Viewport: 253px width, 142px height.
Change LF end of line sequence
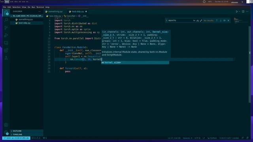(x=204, y=138)
